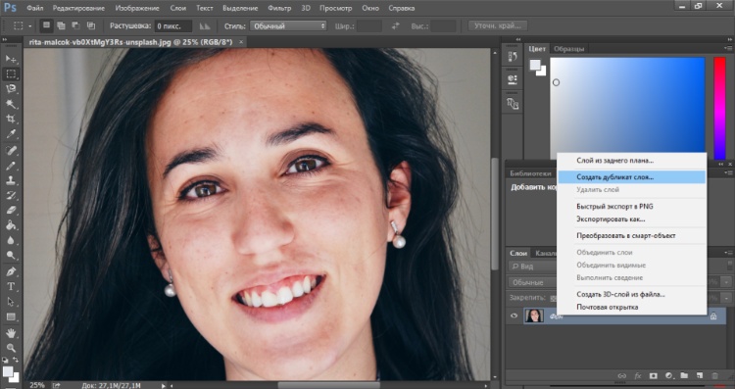This screenshot has width=735, height=389.
Task: Select the Eraser tool
Action: [11, 211]
